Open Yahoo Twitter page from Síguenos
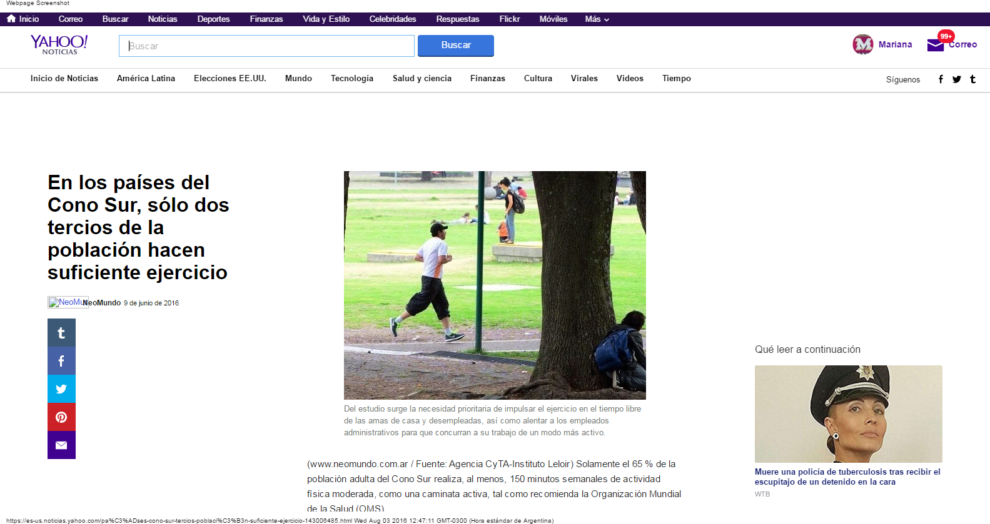The image size is (990, 524). pyautogui.click(x=957, y=79)
